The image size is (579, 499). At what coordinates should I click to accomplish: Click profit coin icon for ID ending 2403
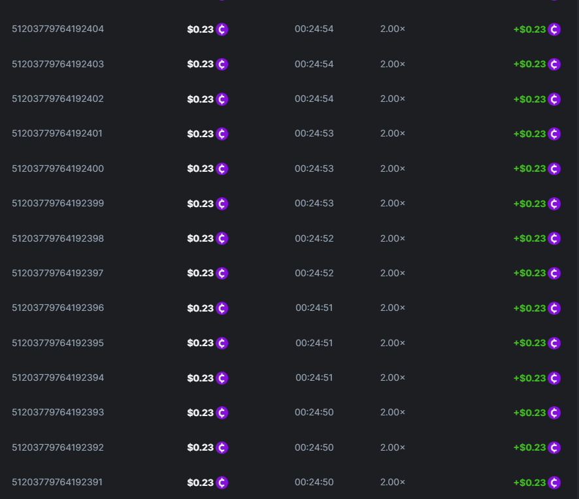coord(554,64)
